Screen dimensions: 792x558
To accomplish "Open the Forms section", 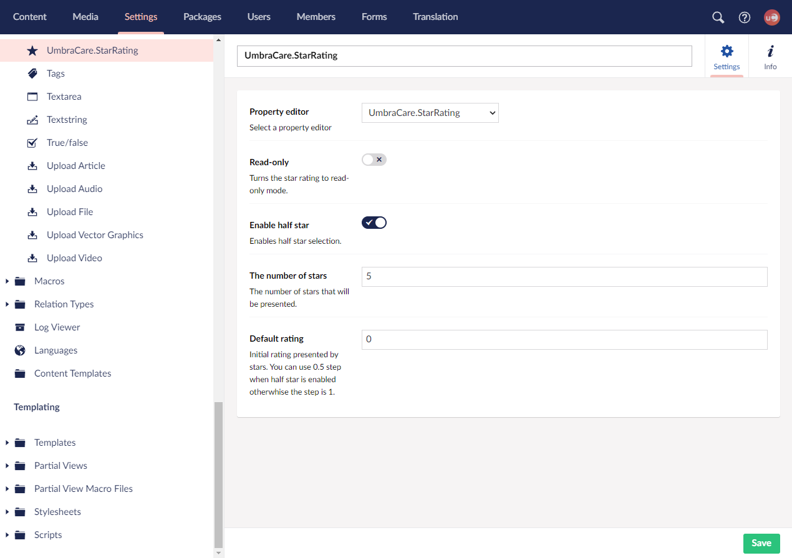I will pyautogui.click(x=374, y=17).
